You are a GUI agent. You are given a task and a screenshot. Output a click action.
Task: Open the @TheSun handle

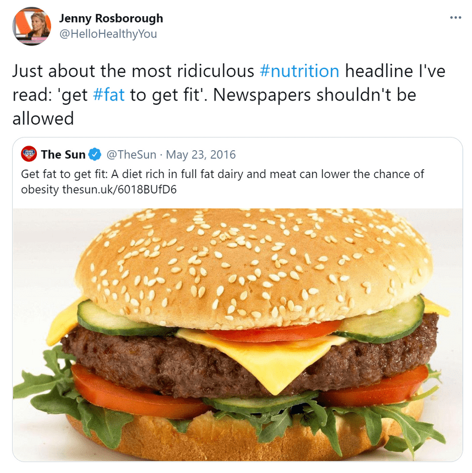coord(131,154)
